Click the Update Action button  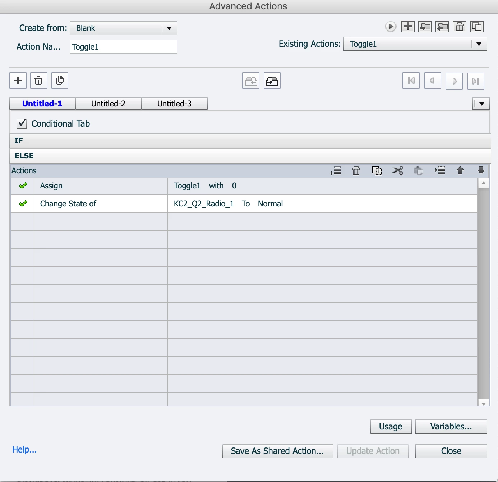tap(373, 451)
